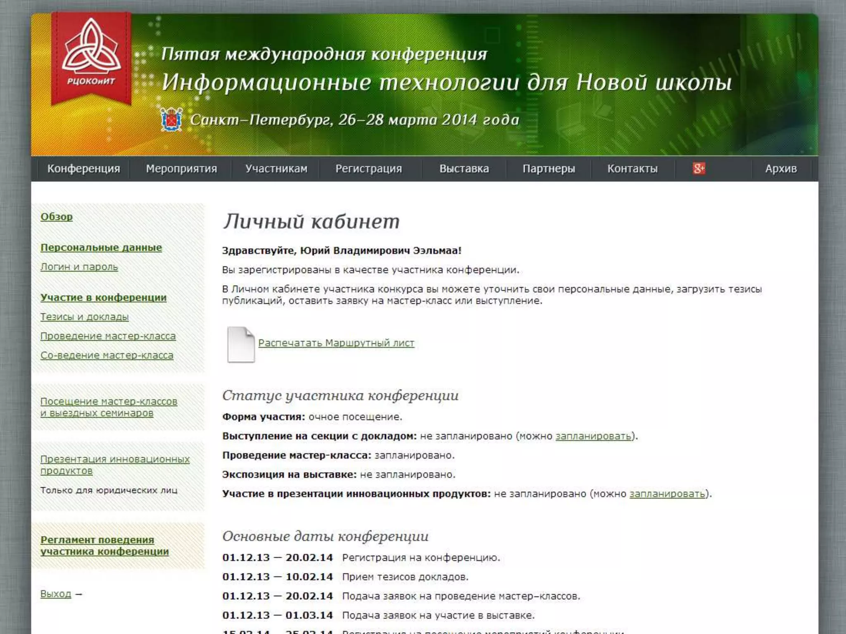Select Участникам in the navigation bar
The image size is (846, 634).
tap(276, 169)
